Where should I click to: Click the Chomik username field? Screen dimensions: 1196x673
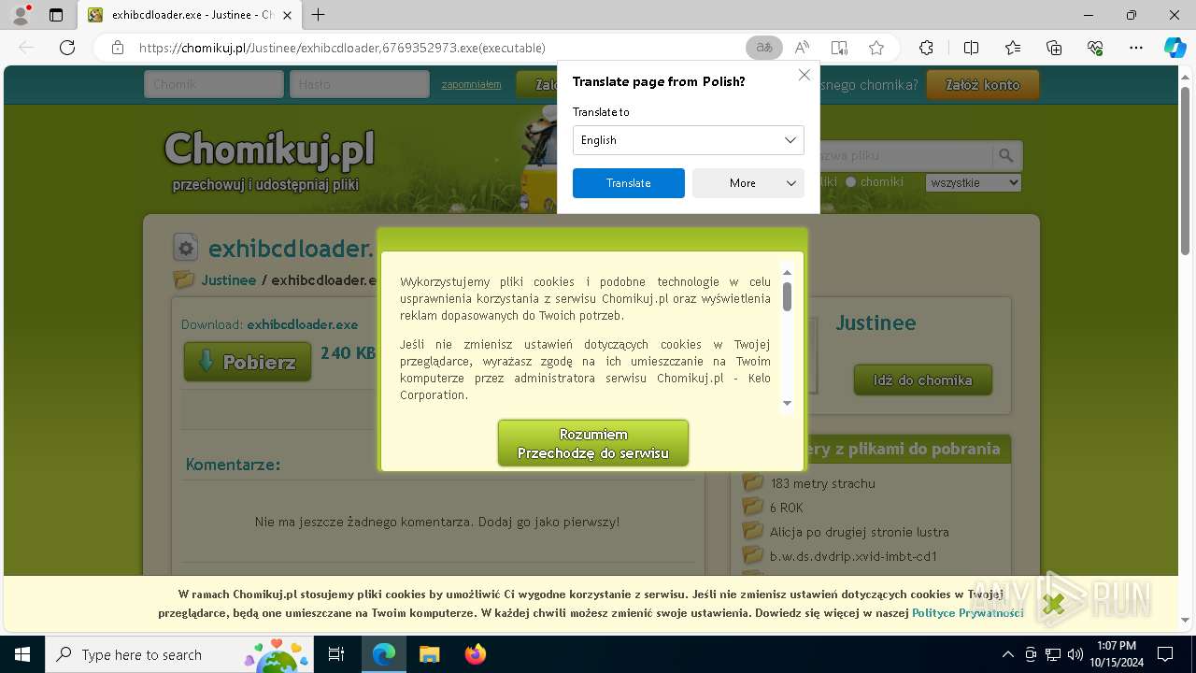pyautogui.click(x=214, y=84)
